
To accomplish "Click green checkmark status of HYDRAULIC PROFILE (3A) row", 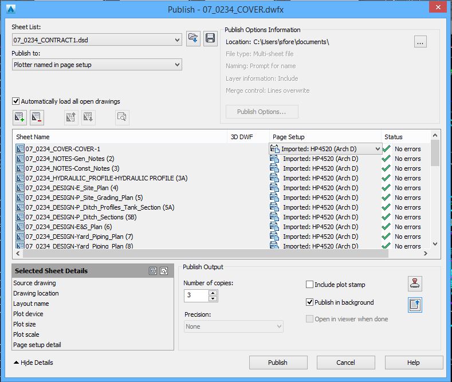I will click(386, 178).
